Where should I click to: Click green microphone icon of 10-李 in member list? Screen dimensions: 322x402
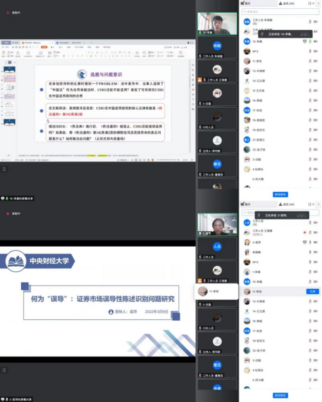click(x=310, y=41)
